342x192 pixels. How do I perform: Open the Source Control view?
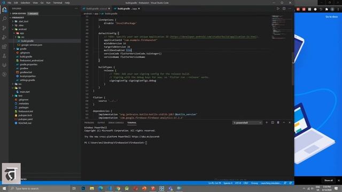[4, 28]
